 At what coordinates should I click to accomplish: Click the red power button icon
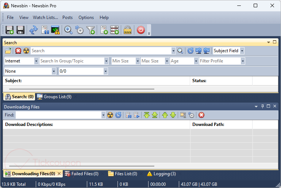coord(141,30)
